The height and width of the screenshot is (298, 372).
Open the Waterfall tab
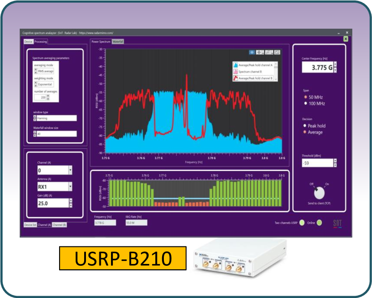118,42
